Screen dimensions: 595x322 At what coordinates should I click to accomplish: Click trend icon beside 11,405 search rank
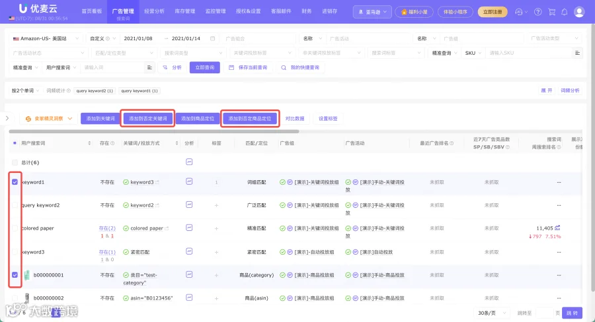click(x=557, y=228)
